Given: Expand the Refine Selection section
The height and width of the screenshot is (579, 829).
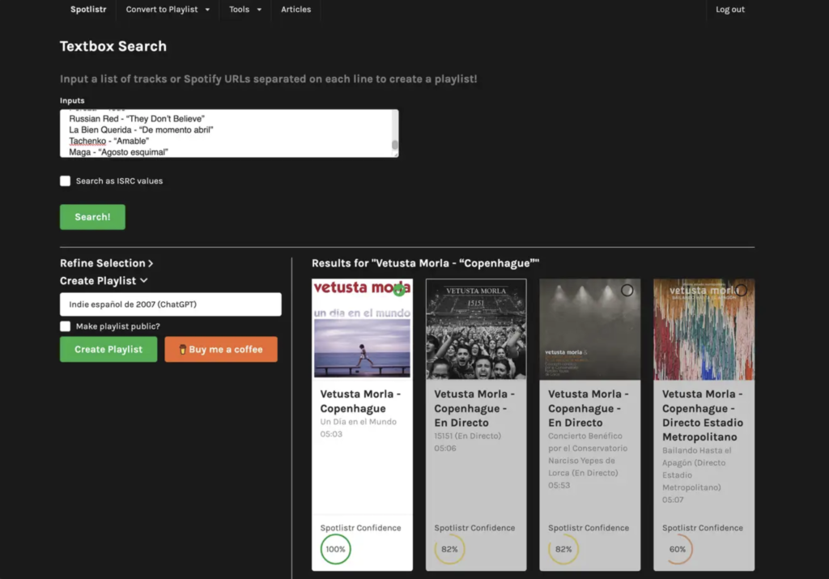Looking at the screenshot, I should tap(106, 263).
